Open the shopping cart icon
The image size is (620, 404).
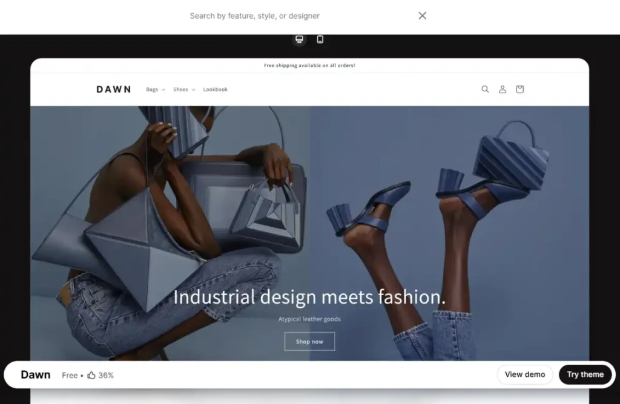pos(519,90)
